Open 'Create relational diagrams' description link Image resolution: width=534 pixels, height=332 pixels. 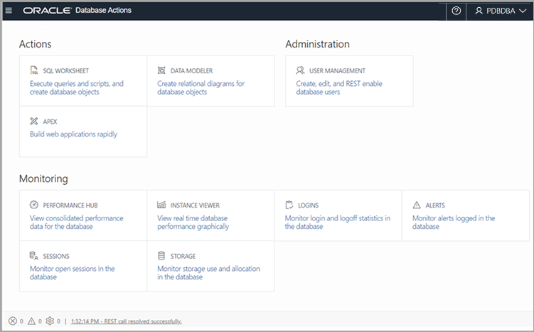[x=201, y=87]
